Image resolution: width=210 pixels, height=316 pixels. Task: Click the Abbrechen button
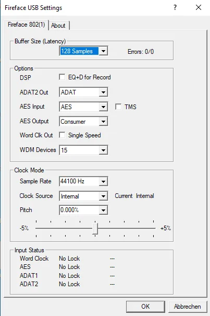tap(188, 307)
